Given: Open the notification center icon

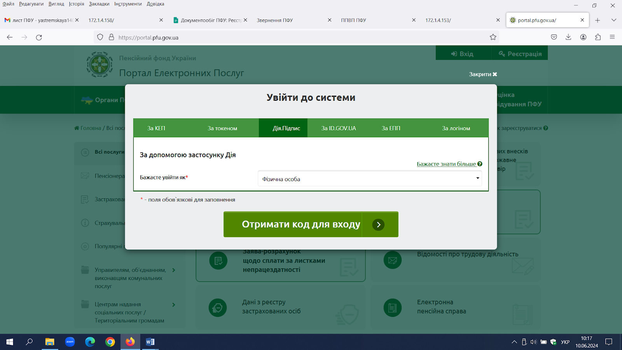Looking at the screenshot, I should click(x=609, y=342).
